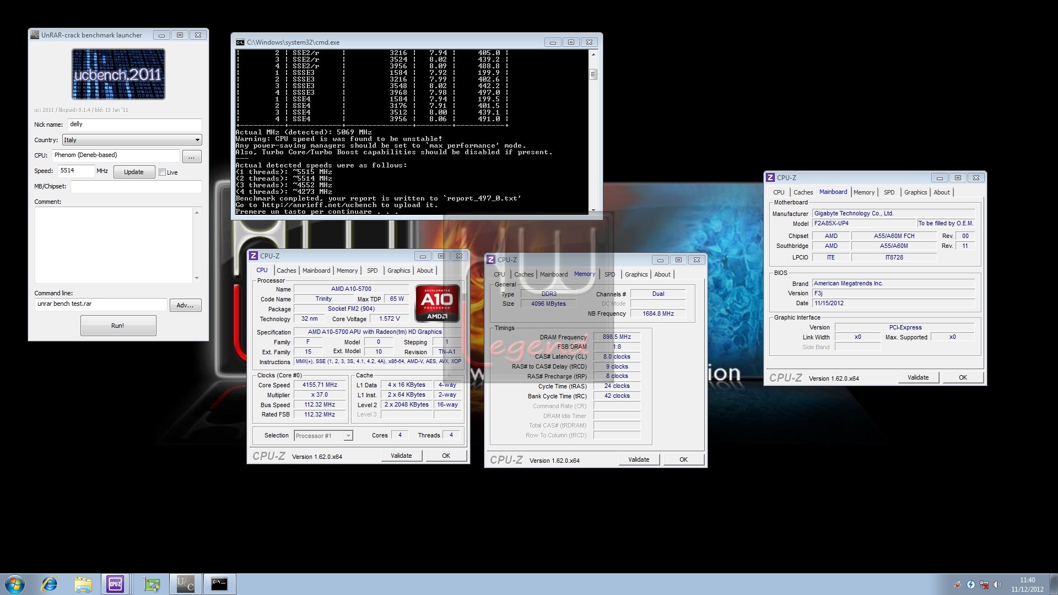
Task: Click the AMD A10 processor logo
Action: [x=437, y=302]
